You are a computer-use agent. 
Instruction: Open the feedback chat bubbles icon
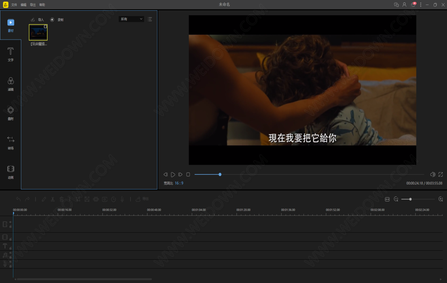coord(396,5)
